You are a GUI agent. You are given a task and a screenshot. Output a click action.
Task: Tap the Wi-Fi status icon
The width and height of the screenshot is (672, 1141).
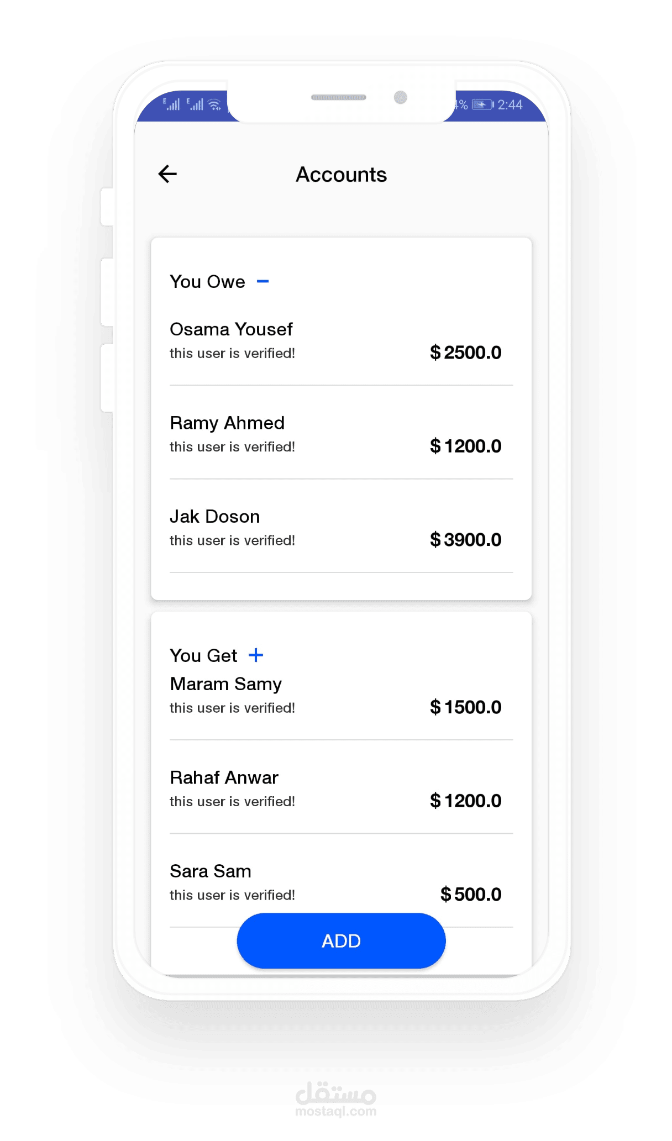pos(214,104)
